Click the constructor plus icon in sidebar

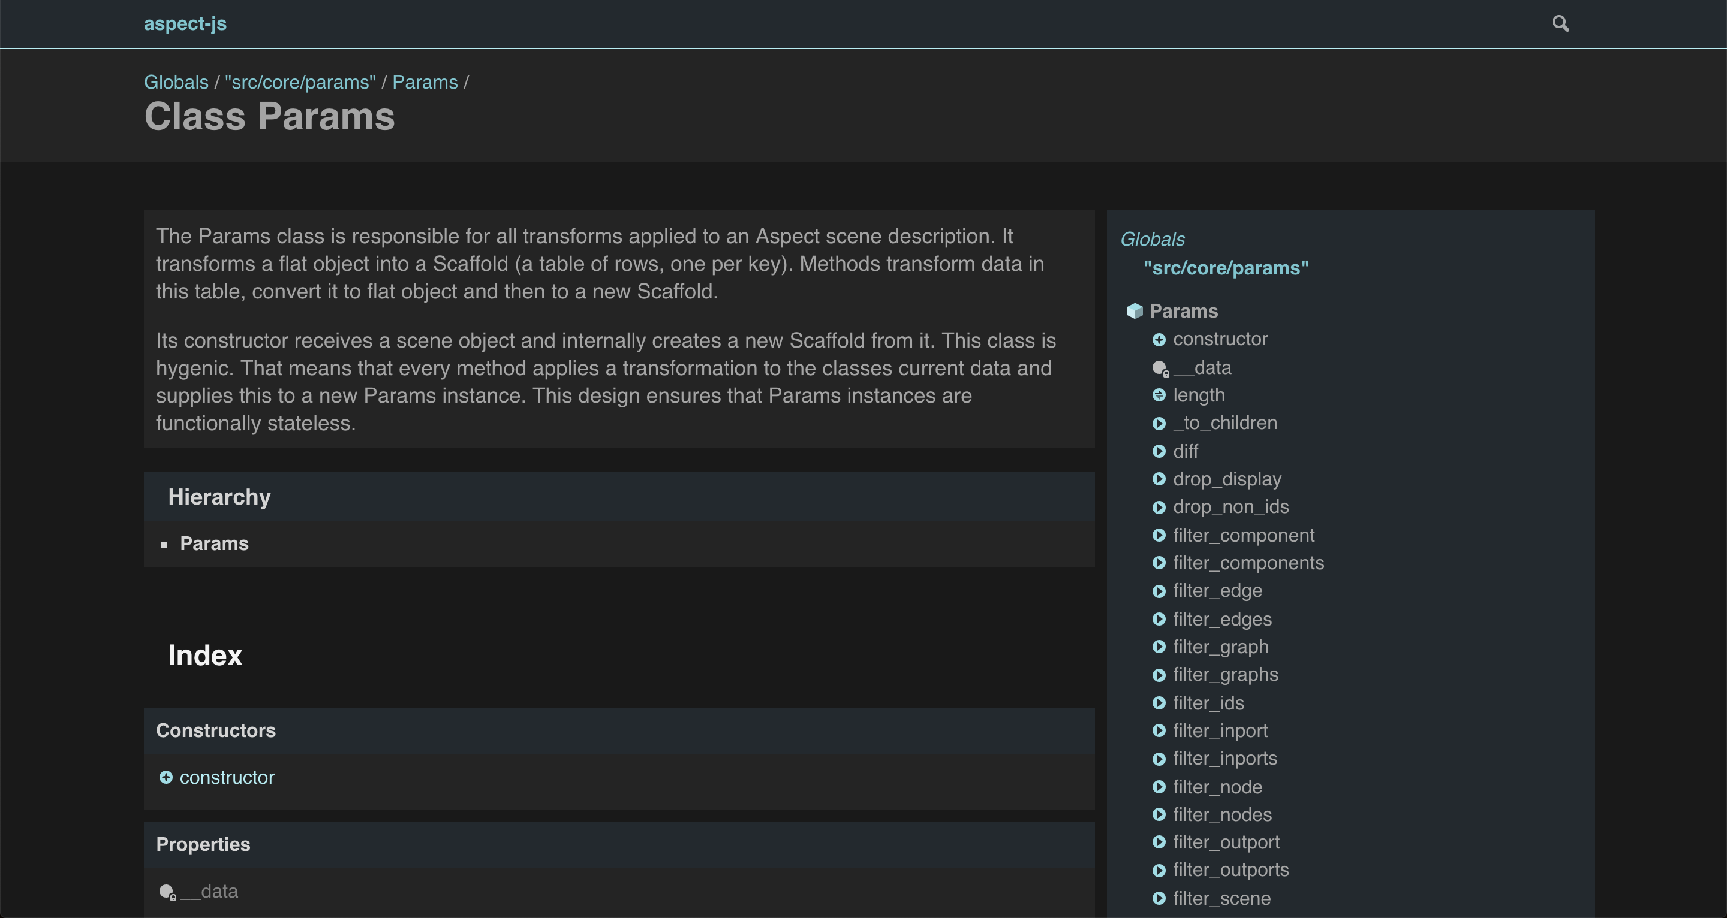point(1159,340)
